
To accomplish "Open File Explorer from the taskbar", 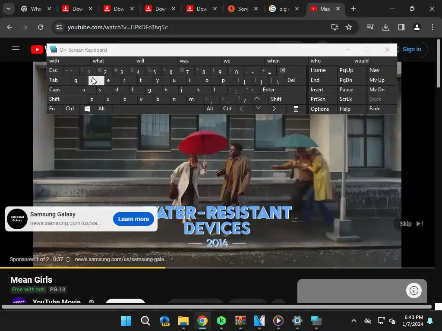I will tap(183, 321).
